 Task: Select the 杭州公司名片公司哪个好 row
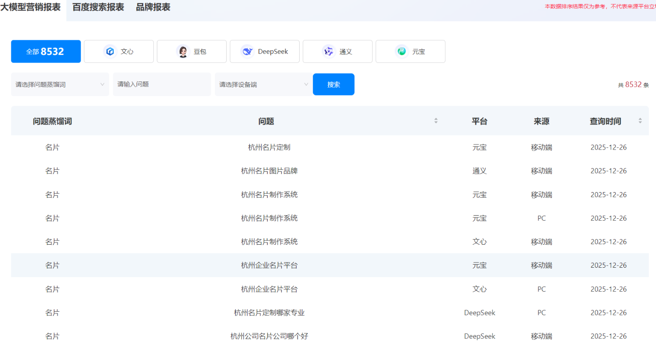coord(269,336)
